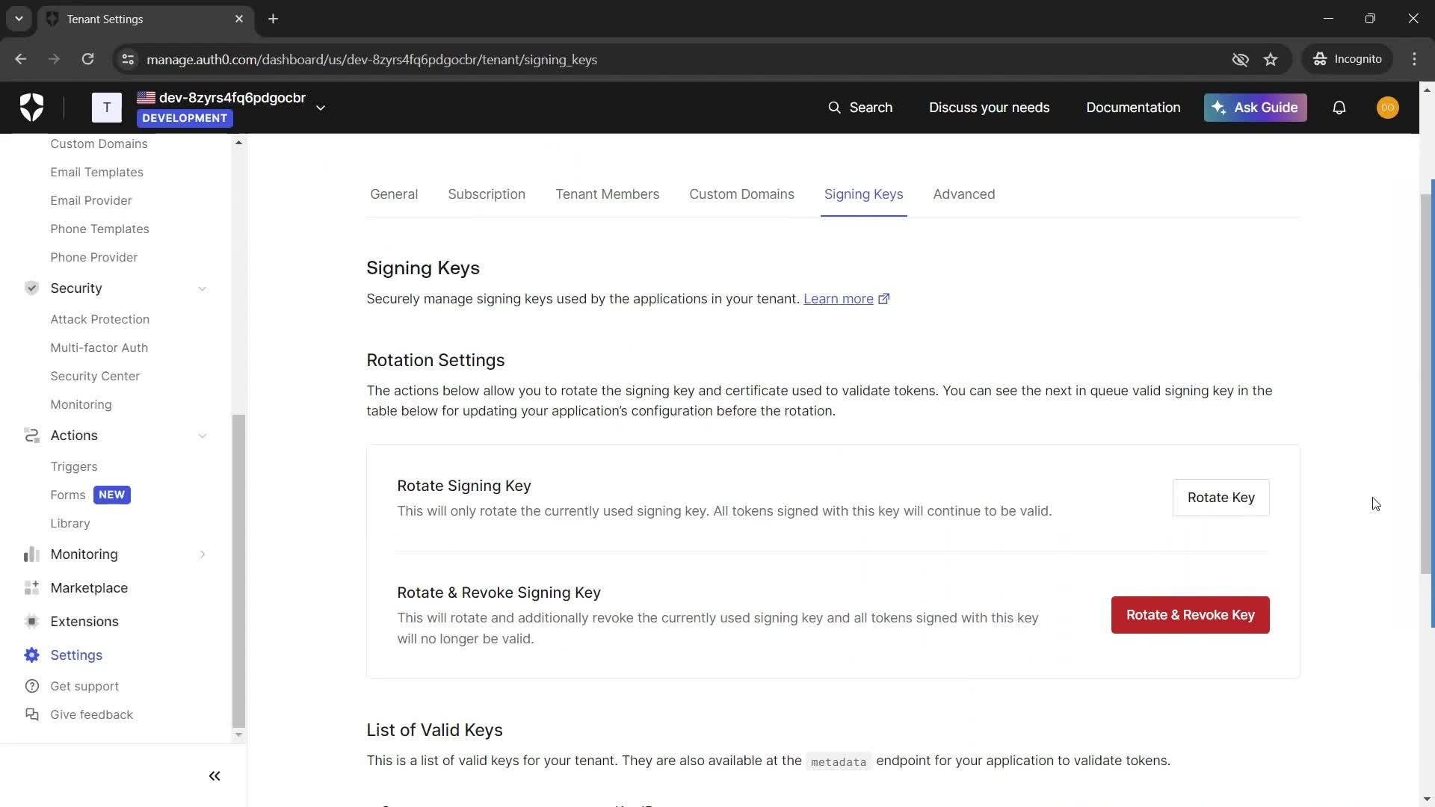Open a new browser tab
The image size is (1435, 807).
point(273,19)
